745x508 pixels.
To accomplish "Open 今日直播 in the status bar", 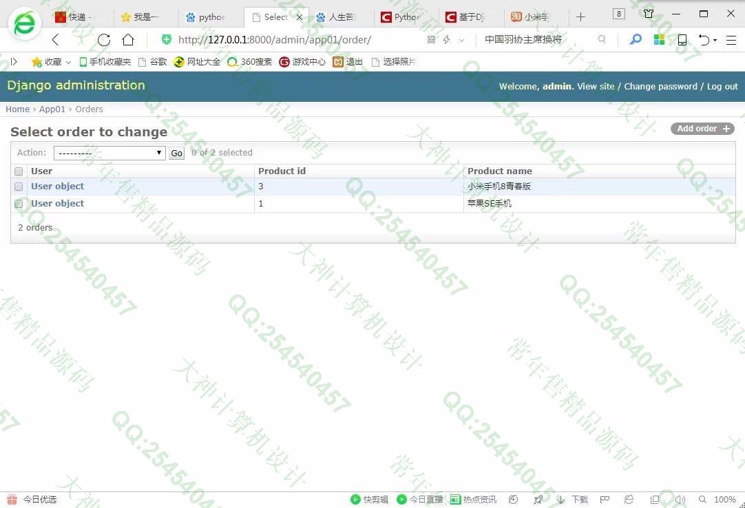I will pyautogui.click(x=420, y=500).
